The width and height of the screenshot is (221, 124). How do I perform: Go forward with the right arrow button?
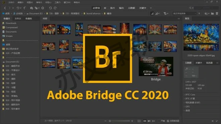pyautogui.click(x=9, y=8)
